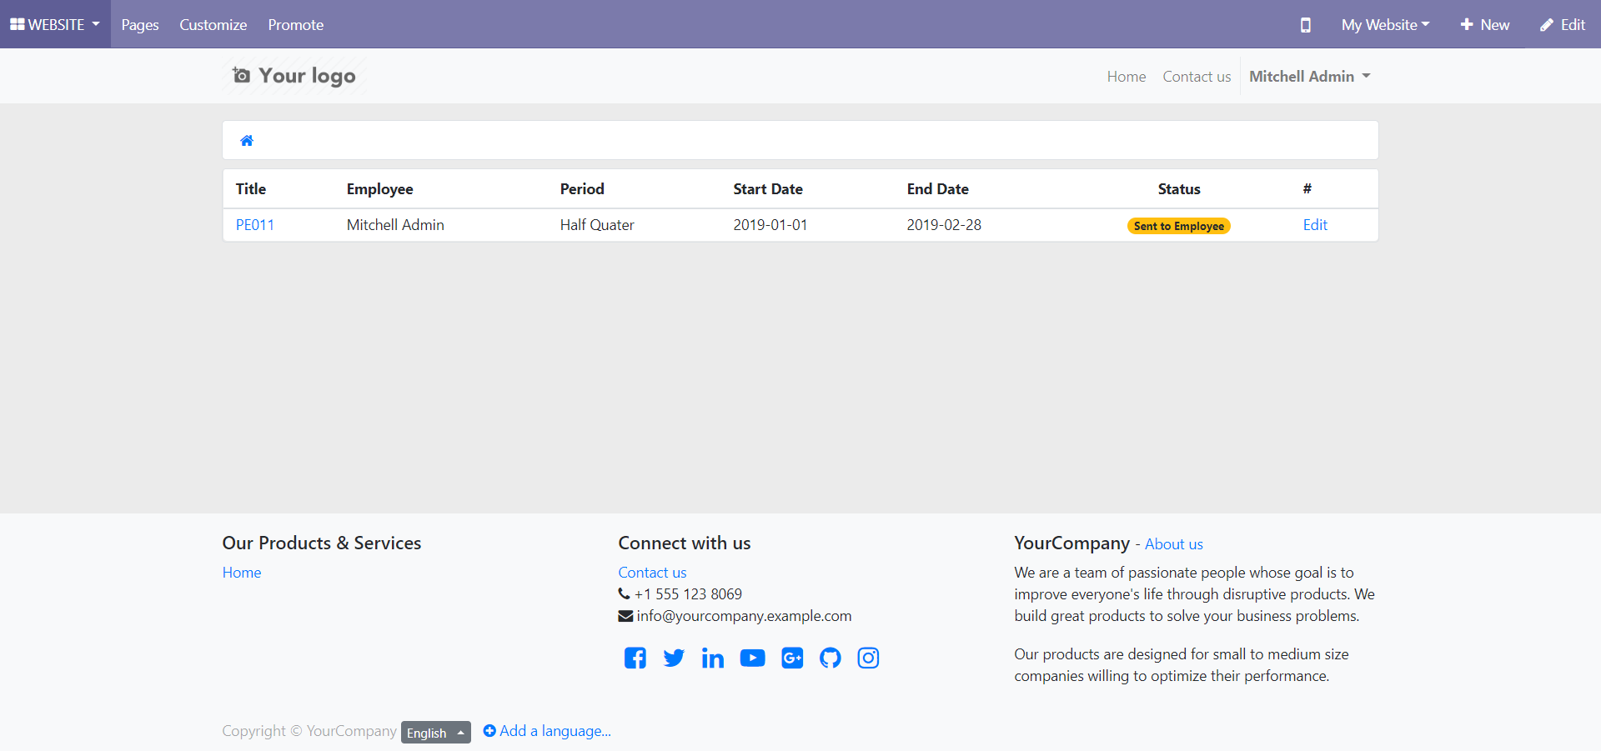The image size is (1601, 751).
Task: Open the Facebook social icon
Action: pyautogui.click(x=635, y=658)
